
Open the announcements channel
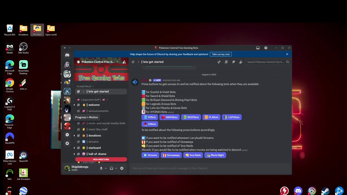(101, 111)
